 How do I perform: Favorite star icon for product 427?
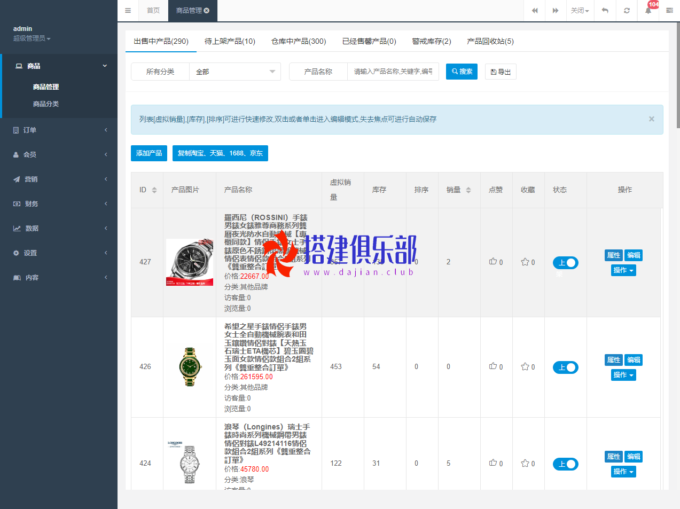525,262
